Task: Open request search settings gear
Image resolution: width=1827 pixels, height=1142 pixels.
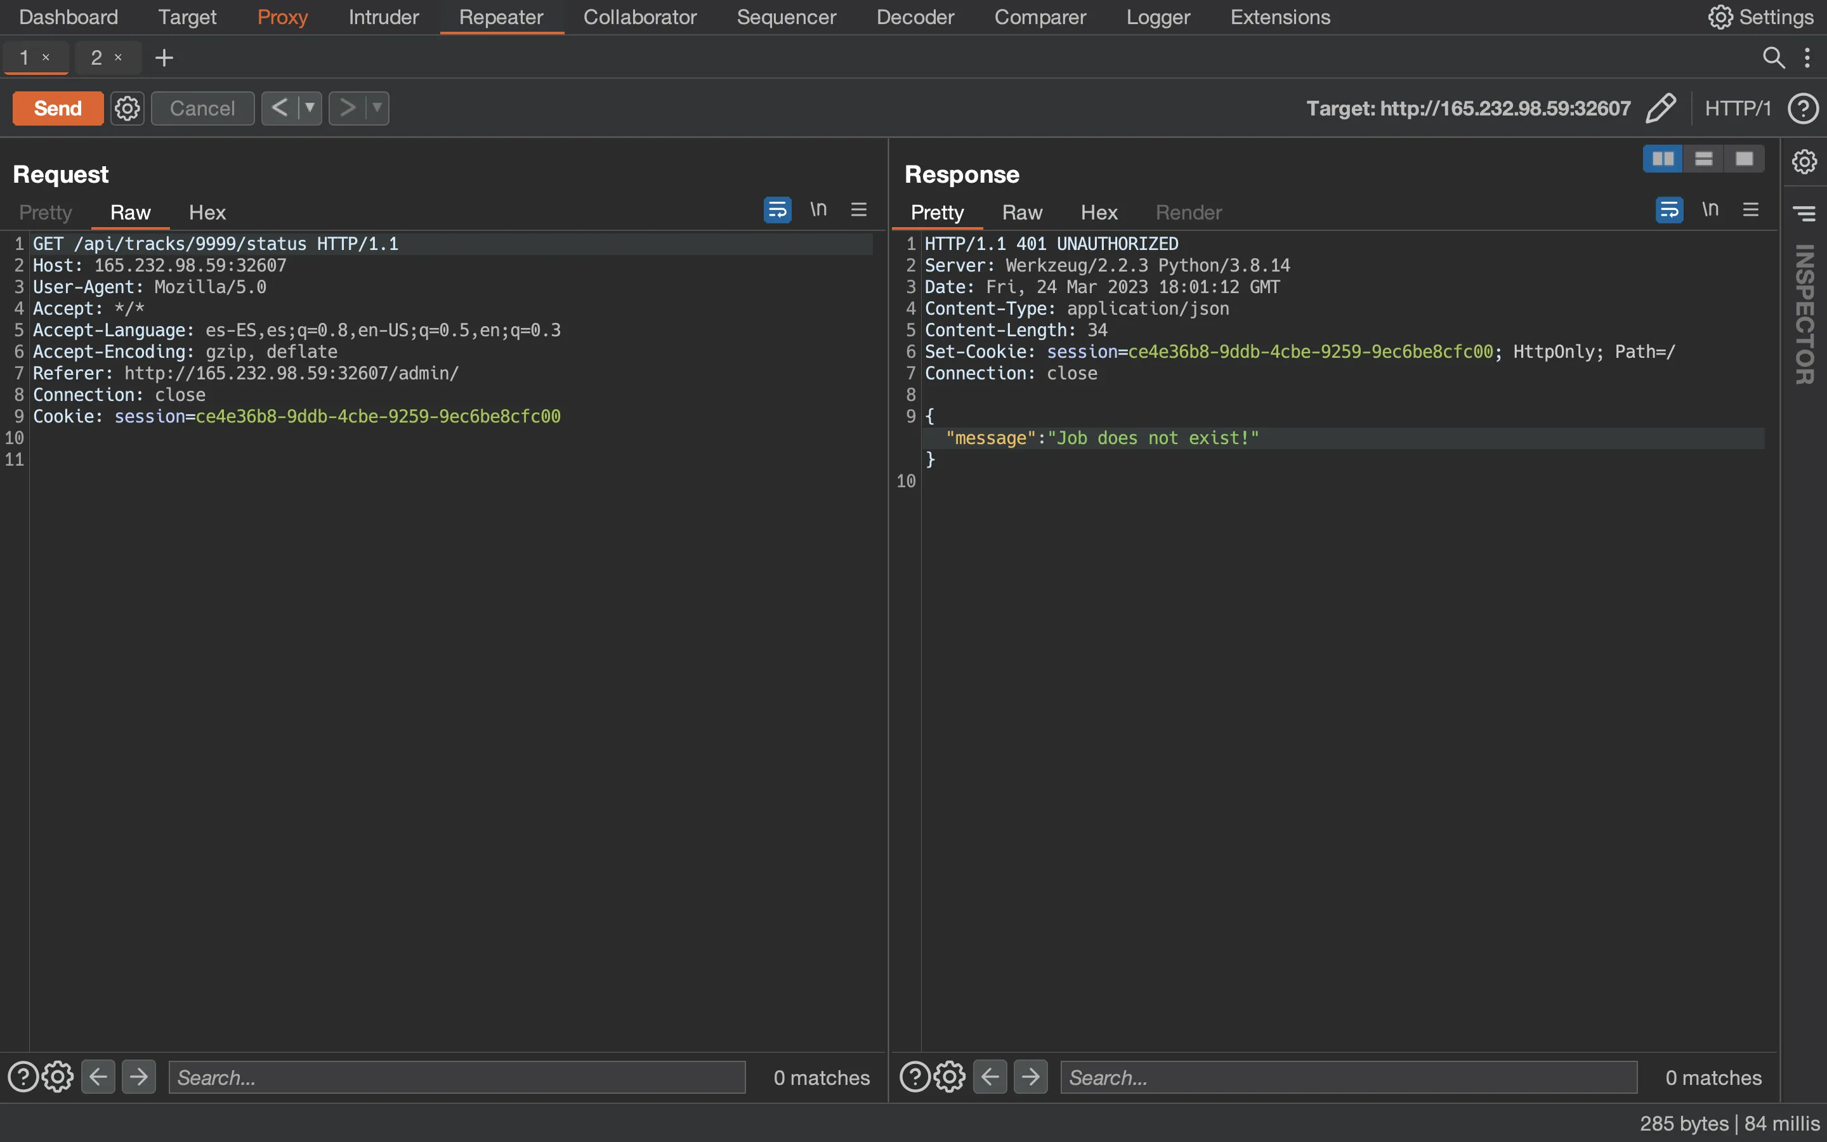Action: 57,1076
